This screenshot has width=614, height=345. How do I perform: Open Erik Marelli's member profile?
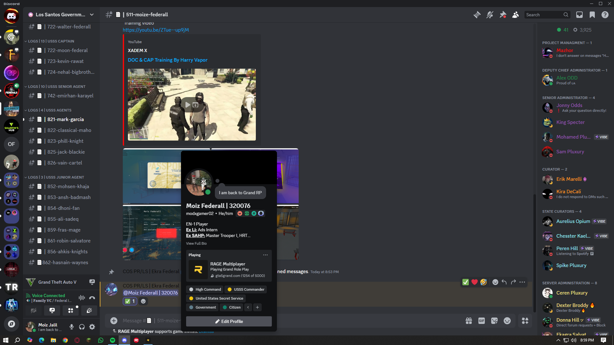(576, 179)
